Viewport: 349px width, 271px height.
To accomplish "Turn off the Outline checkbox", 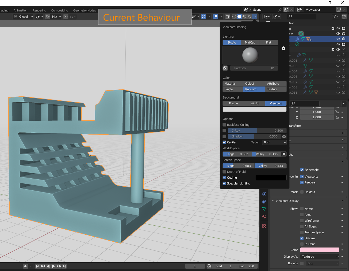I will click(224, 178).
